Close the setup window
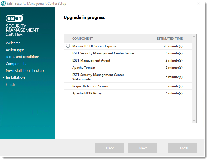This screenshot has height=161, width=209. (x=198, y=4)
